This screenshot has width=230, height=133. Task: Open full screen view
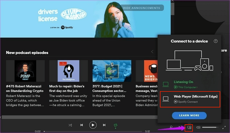tap(224, 127)
